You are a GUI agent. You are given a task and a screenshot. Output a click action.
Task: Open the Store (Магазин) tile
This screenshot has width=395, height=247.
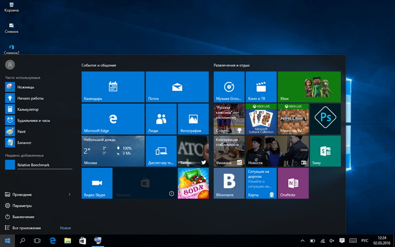pos(145,183)
